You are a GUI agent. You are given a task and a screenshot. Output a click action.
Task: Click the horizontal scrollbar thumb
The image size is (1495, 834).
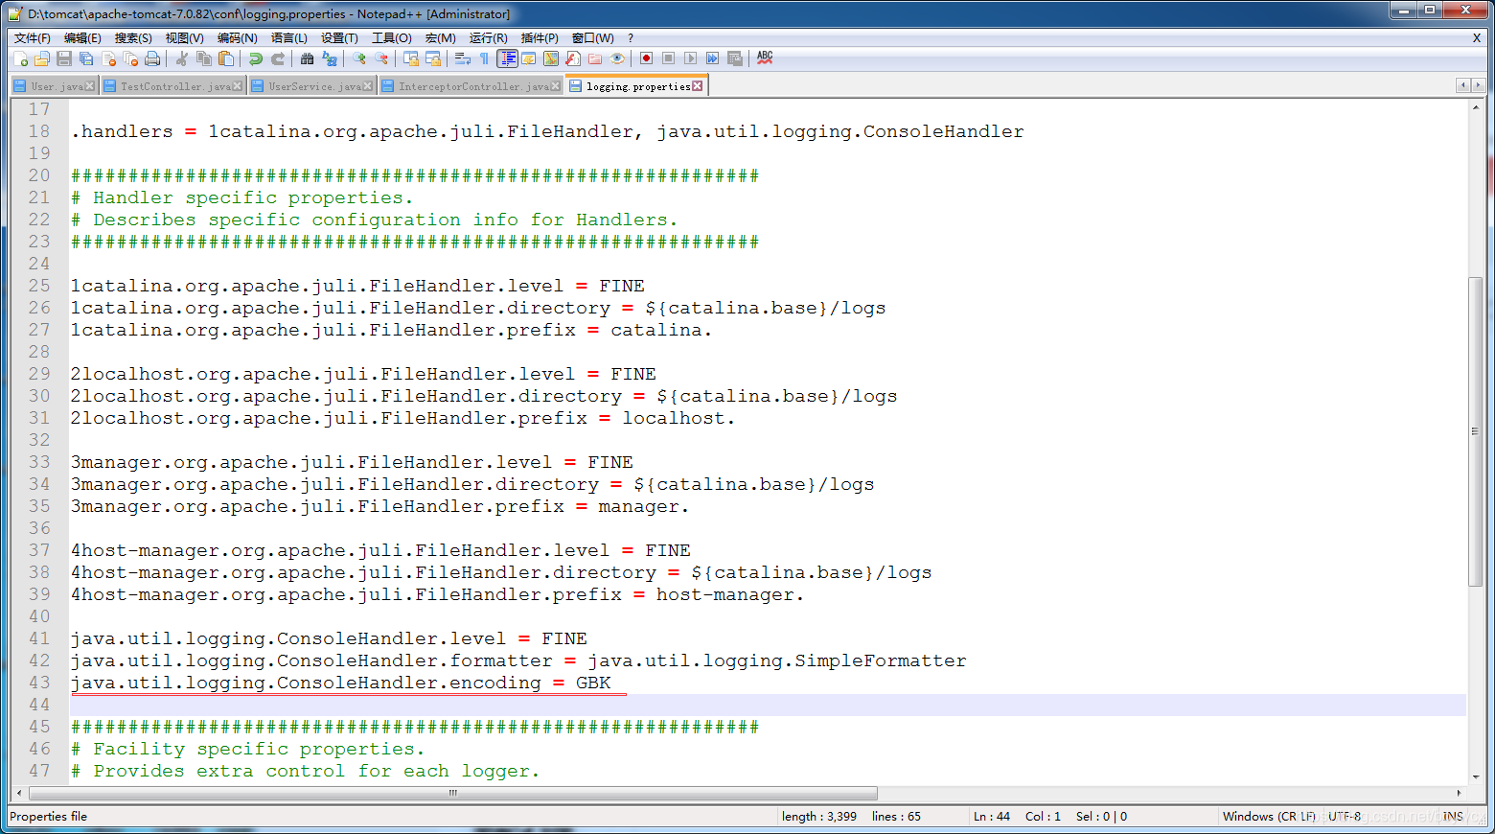click(453, 794)
